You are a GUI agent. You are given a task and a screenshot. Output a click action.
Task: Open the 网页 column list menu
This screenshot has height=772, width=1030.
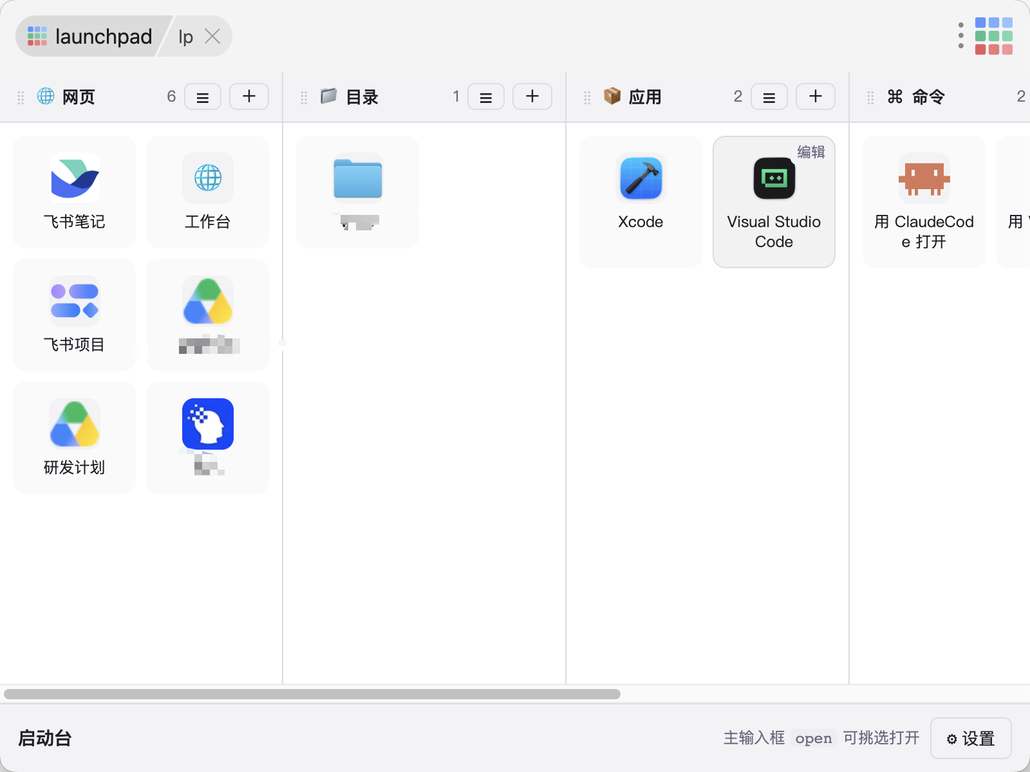203,96
